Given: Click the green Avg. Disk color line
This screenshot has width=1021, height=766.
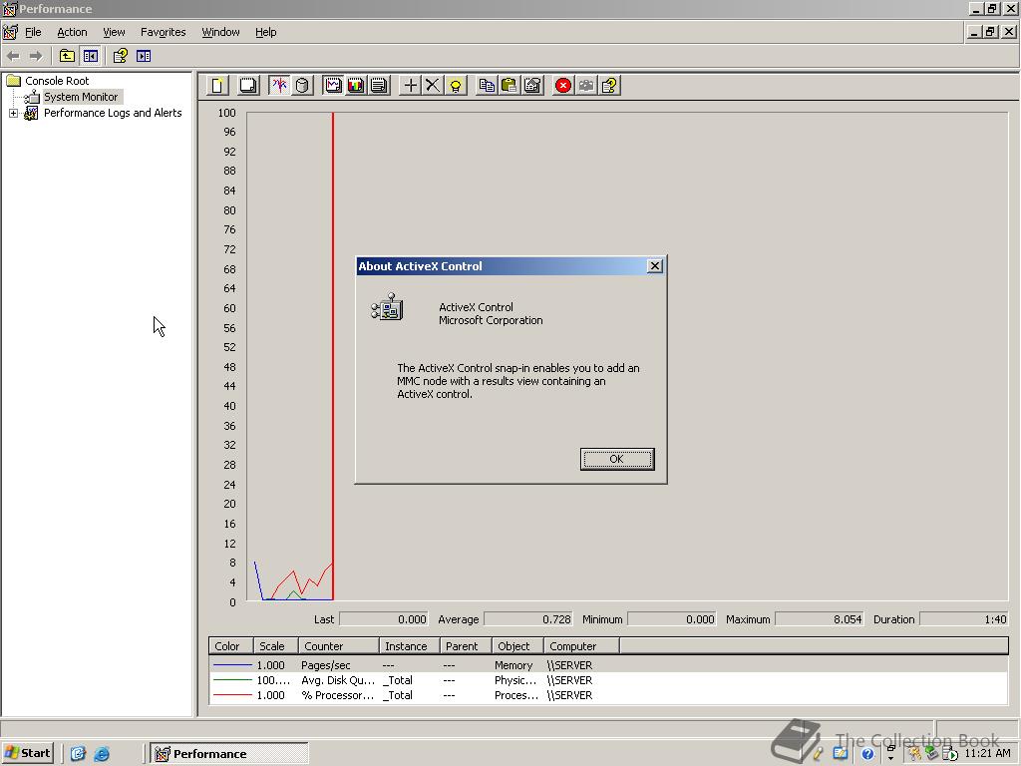Looking at the screenshot, I should (232, 680).
